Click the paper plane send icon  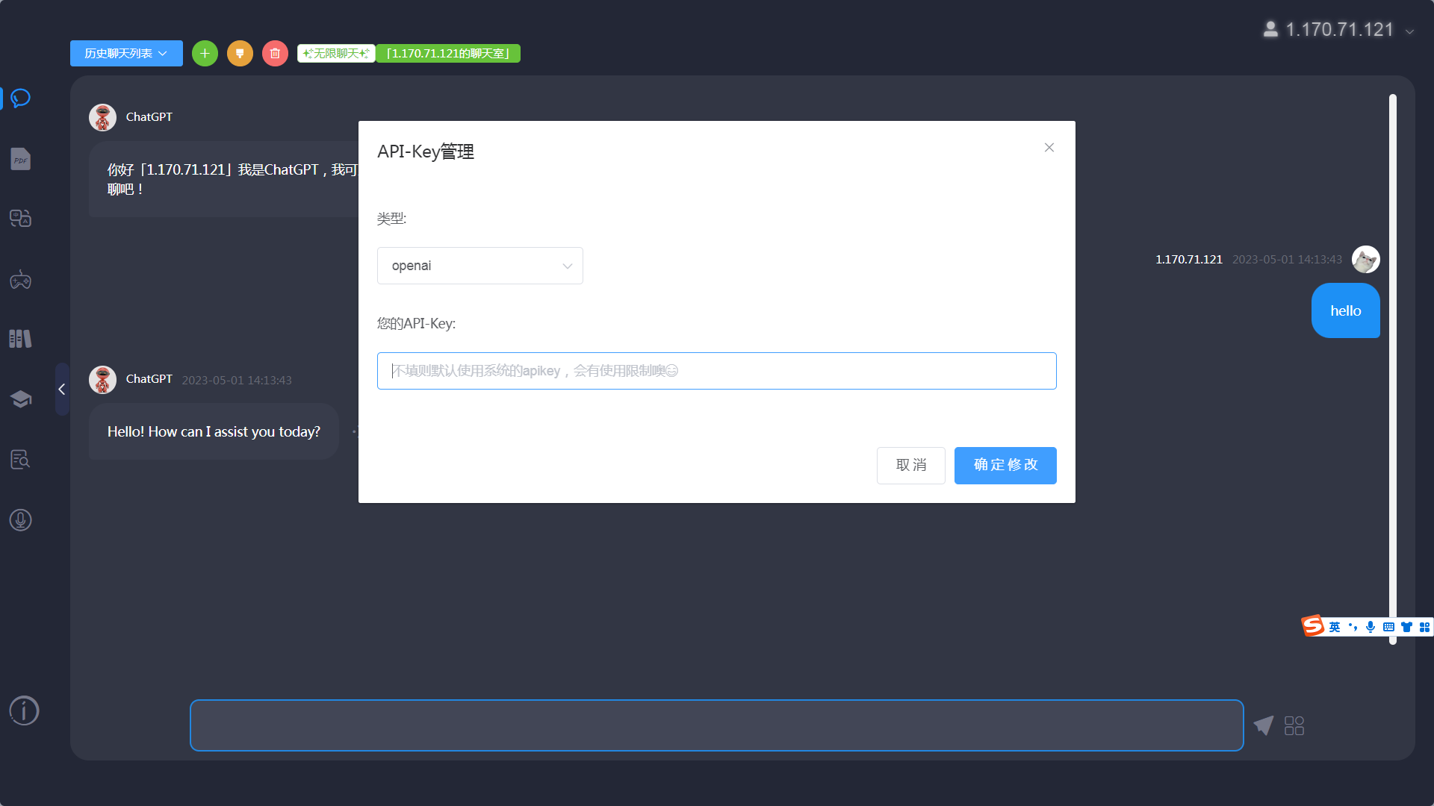1263,725
